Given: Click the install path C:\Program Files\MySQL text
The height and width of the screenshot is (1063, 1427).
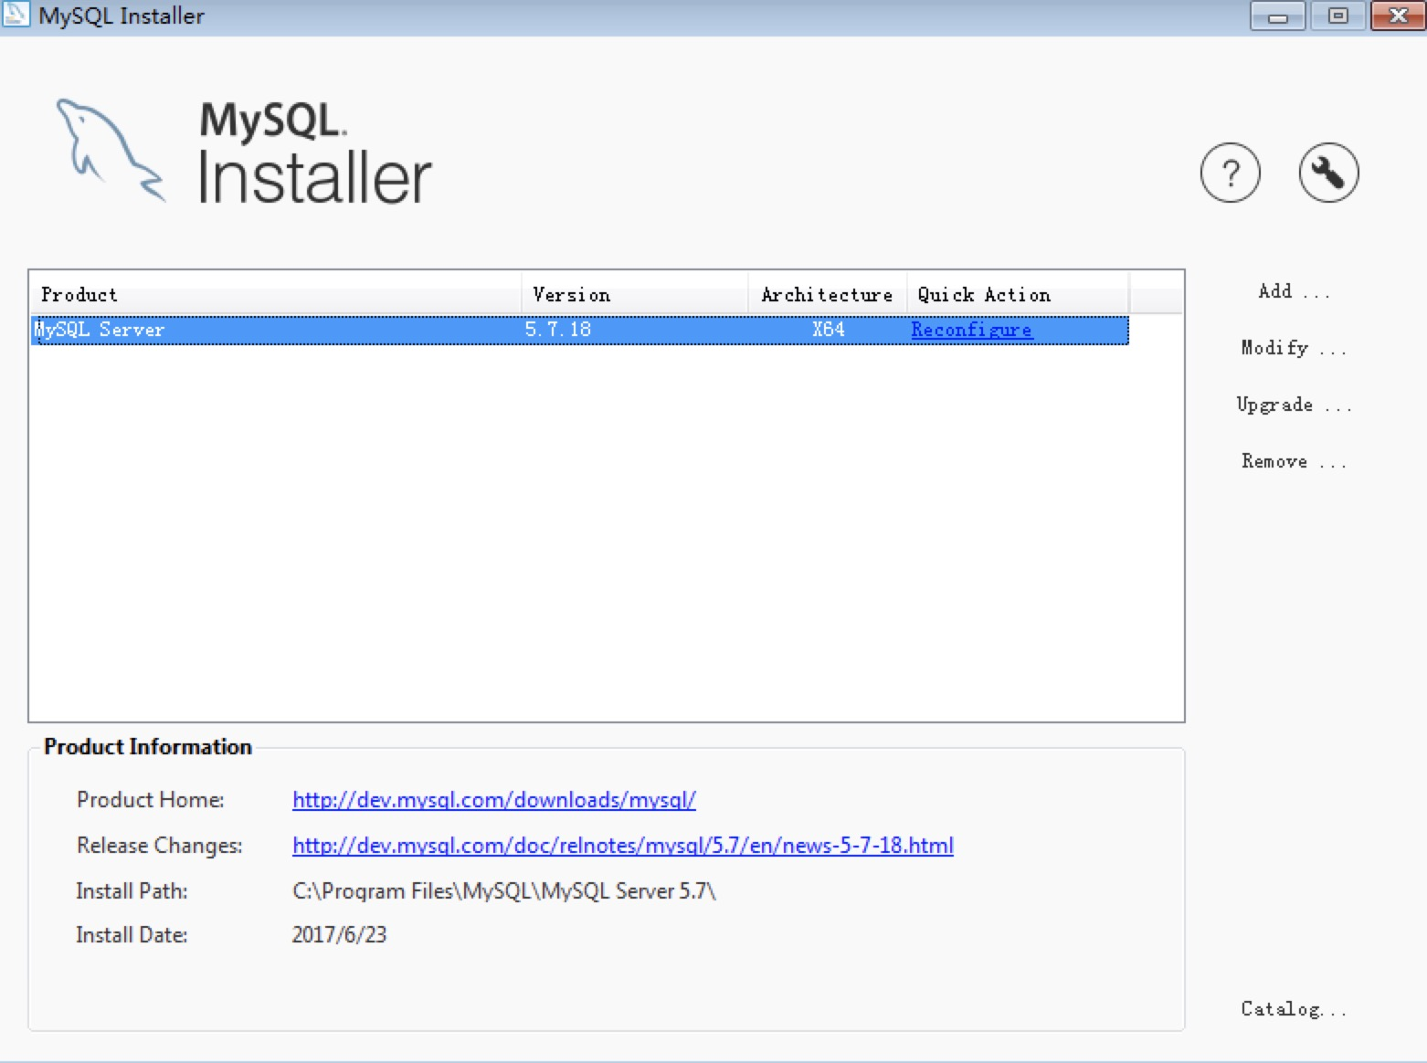Looking at the screenshot, I should (504, 891).
